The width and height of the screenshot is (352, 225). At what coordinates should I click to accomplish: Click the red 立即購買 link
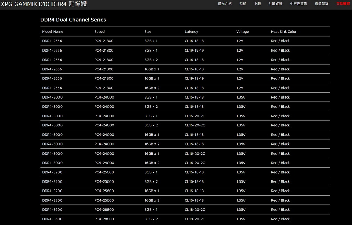343,3
